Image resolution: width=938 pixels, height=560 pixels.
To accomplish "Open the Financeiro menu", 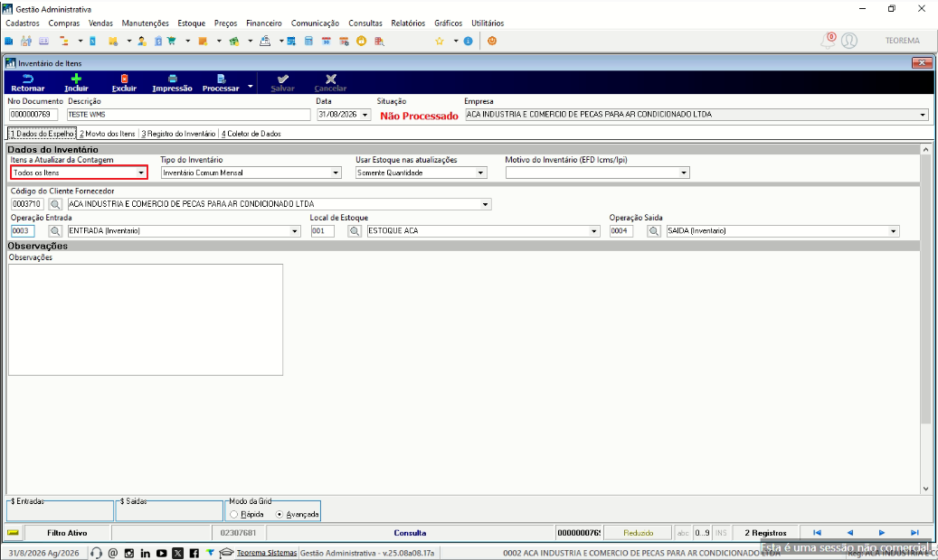I will (264, 23).
